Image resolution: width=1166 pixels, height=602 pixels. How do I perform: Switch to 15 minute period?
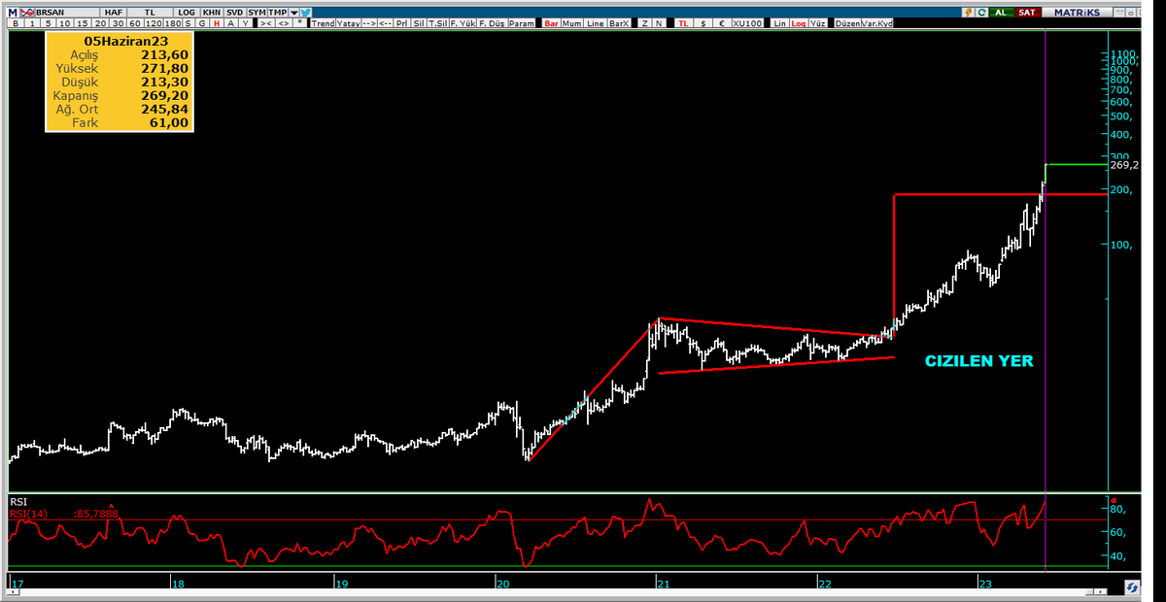tap(83, 23)
